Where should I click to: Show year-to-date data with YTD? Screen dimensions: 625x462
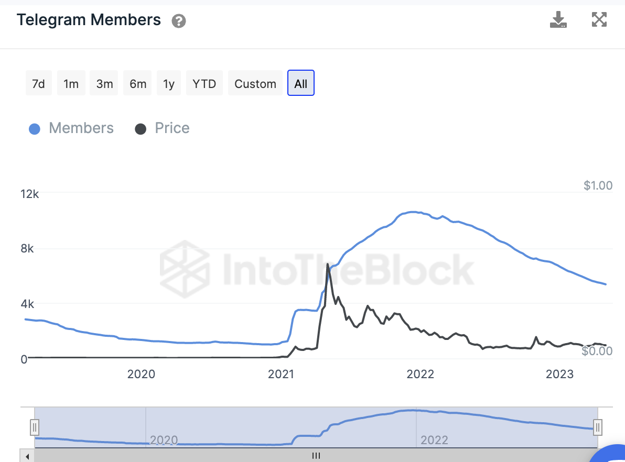tap(204, 84)
